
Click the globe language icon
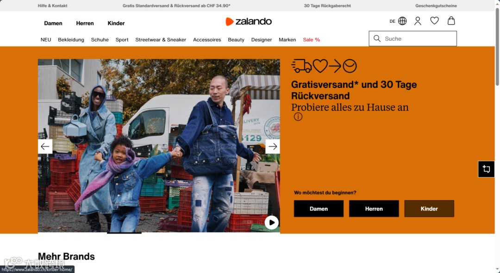click(x=402, y=21)
